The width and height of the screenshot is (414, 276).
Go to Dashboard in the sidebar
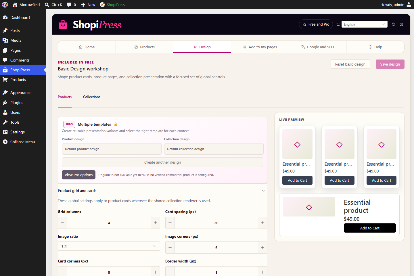pyautogui.click(x=23, y=18)
